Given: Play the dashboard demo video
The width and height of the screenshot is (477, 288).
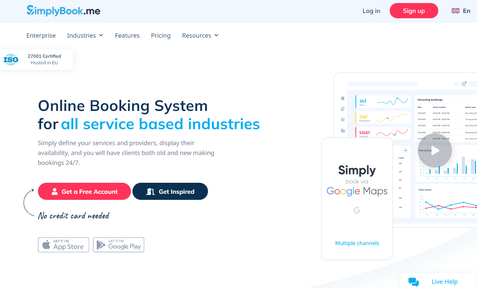Looking at the screenshot, I should pos(434,150).
